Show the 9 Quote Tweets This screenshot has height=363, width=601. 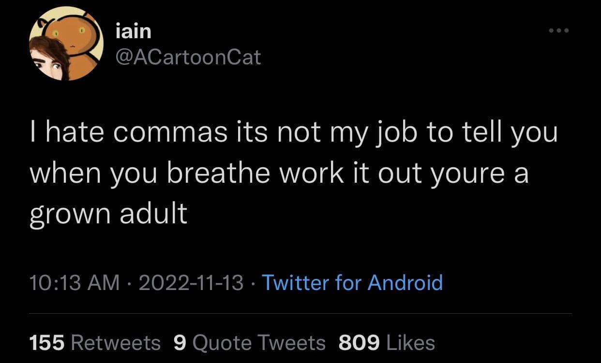[249, 343]
